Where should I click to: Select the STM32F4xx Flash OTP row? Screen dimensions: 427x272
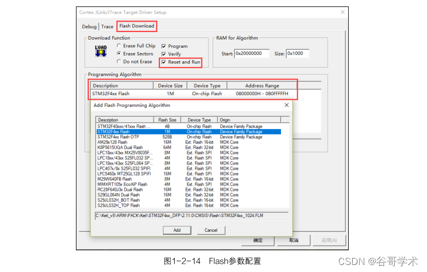(189, 137)
